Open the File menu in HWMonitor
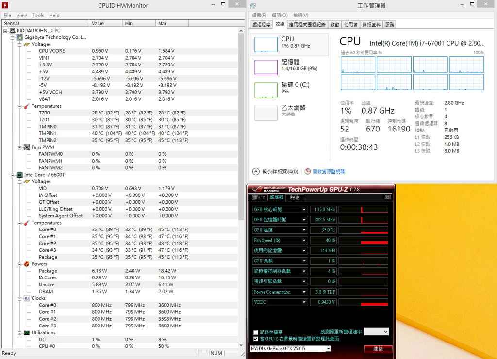The width and height of the screenshot is (497, 359). (x=7, y=15)
